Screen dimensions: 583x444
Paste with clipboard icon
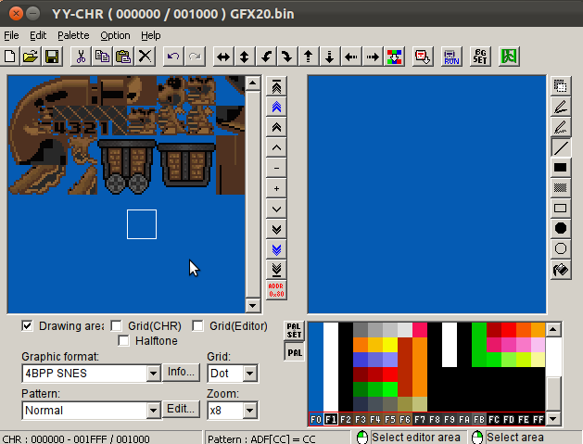[x=123, y=57]
